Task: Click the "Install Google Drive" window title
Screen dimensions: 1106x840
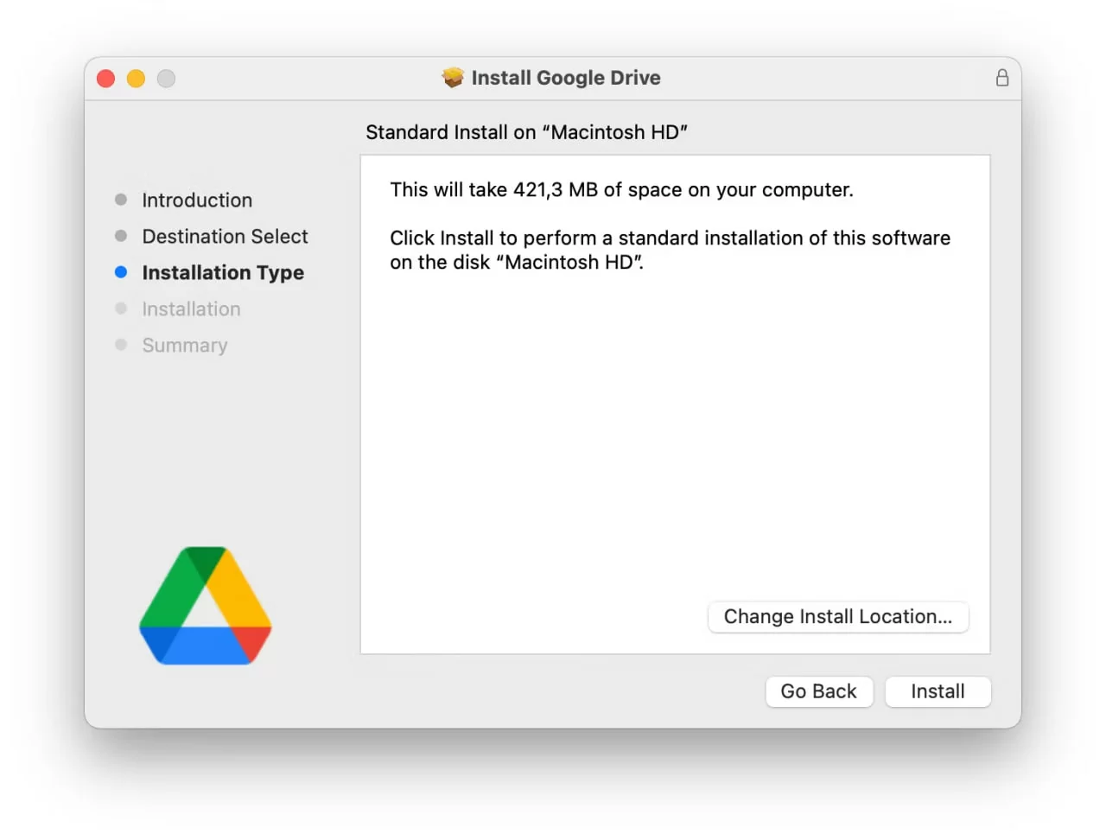Action: coord(565,78)
